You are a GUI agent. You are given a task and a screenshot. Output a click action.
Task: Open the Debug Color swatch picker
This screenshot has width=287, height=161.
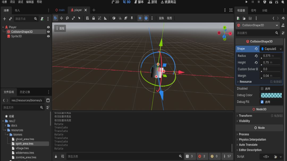271,95
